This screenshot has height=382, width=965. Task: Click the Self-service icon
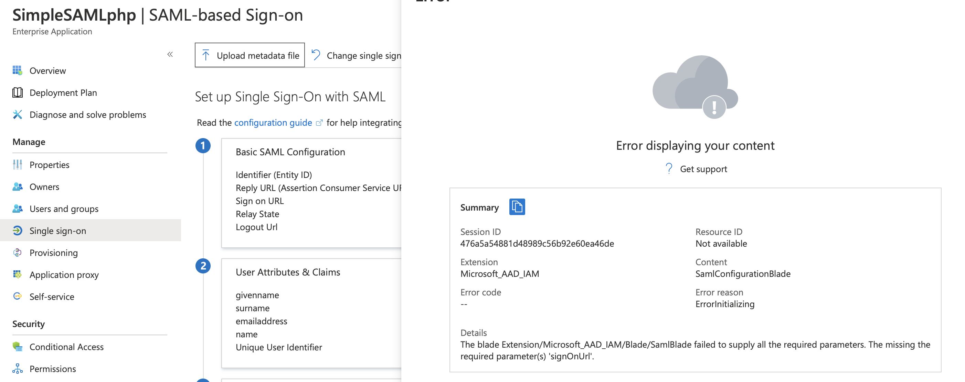click(17, 296)
